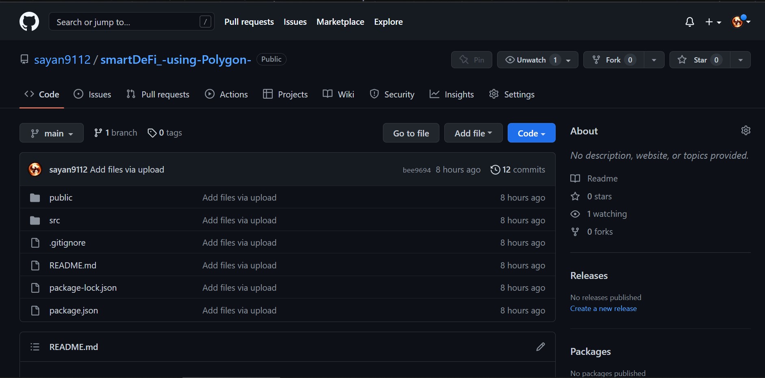Click the commits history clock icon
Image resolution: width=765 pixels, height=378 pixels.
pyautogui.click(x=495, y=170)
